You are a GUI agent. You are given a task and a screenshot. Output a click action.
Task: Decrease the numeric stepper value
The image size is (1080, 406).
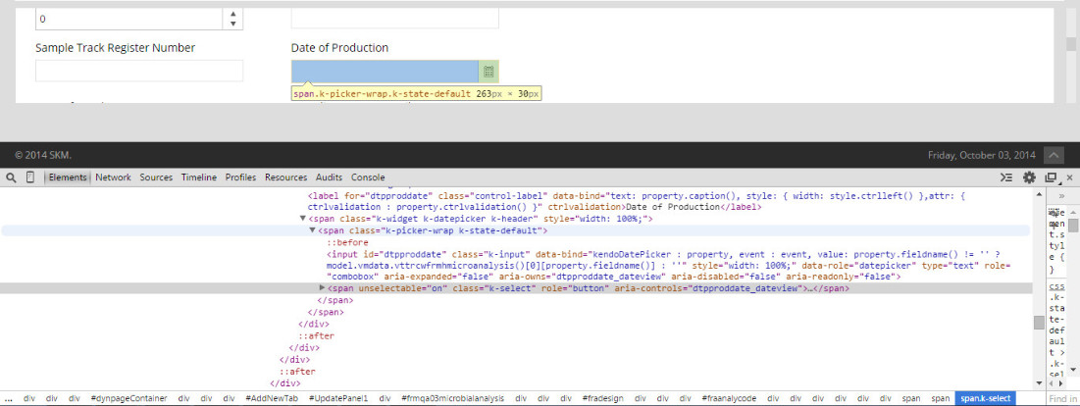pos(232,25)
